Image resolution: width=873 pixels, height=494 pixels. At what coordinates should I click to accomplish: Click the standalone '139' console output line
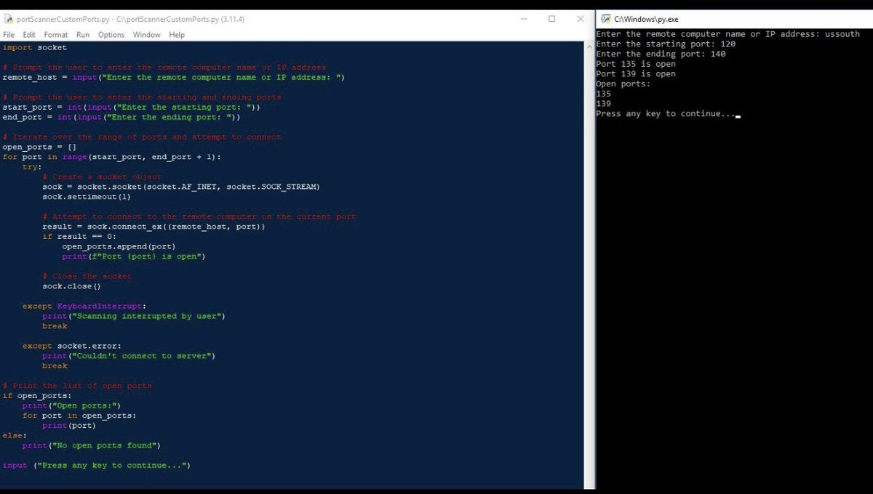(604, 104)
